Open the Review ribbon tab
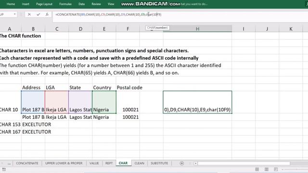 pyautogui.click(x=96, y=4)
